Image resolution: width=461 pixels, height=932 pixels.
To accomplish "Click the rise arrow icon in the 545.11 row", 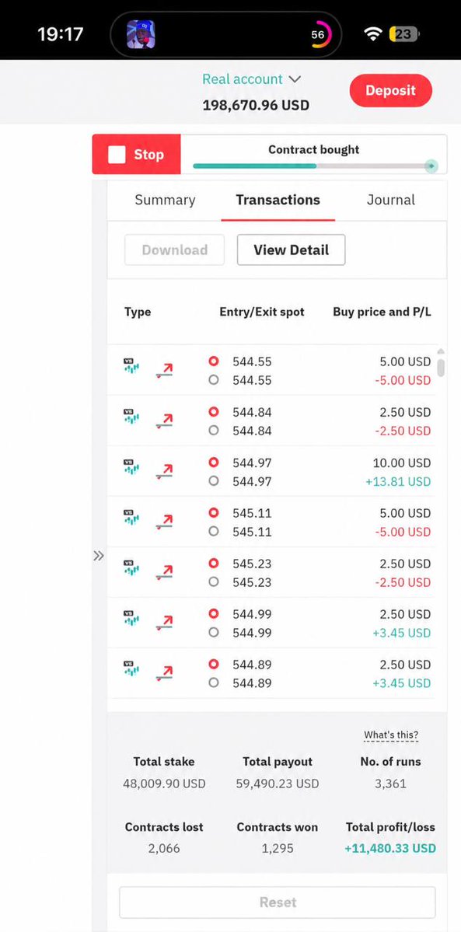I will click(x=164, y=522).
